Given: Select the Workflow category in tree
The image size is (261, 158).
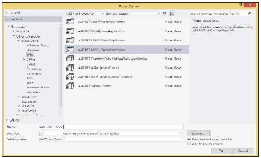Looking at the screenshot, I should (x=34, y=92).
